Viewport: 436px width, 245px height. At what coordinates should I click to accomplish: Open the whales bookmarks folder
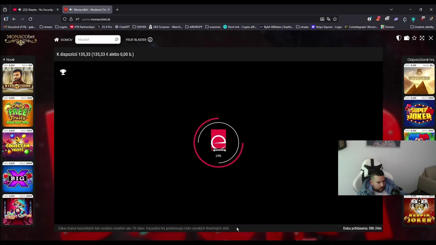pos(302,27)
